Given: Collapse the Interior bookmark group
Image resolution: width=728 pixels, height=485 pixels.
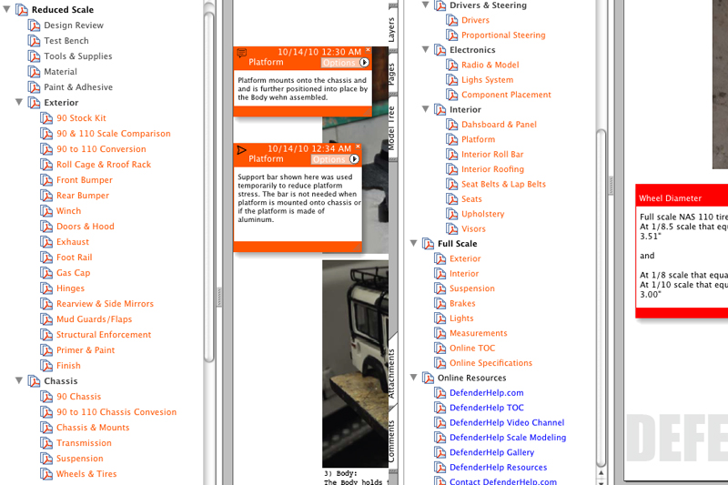Looking at the screenshot, I should [x=425, y=108].
